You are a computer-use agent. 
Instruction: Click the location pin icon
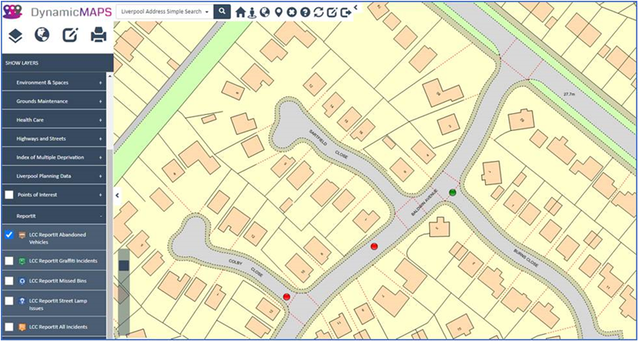(279, 12)
